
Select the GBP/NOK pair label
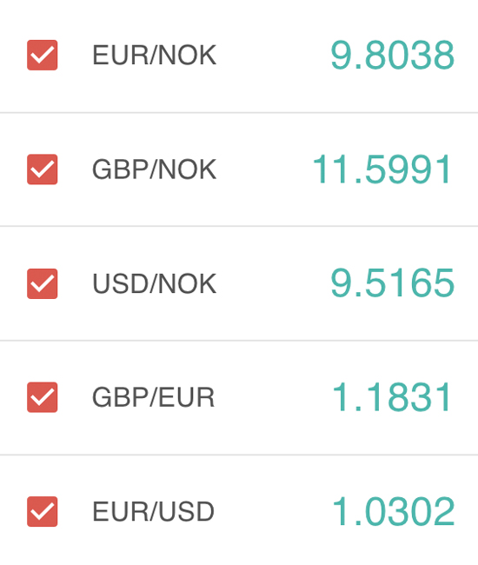coord(154,169)
